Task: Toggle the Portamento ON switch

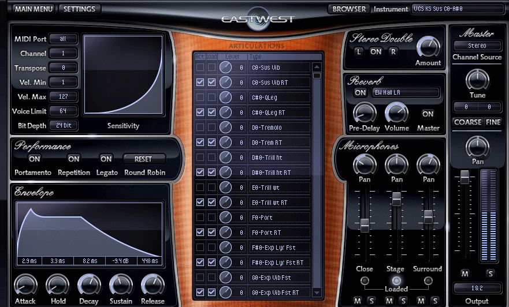Action: coord(35,159)
